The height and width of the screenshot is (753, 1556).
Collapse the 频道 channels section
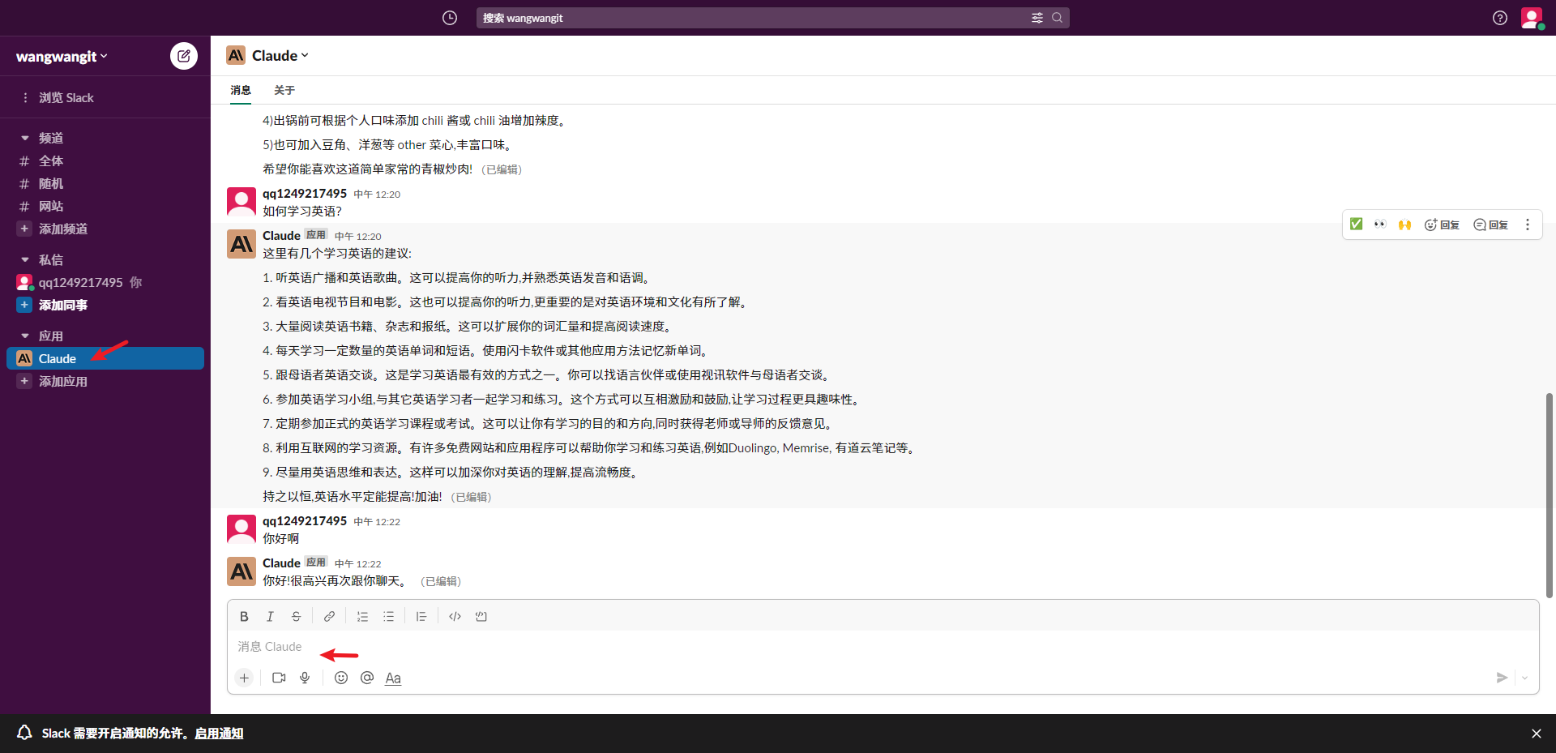[25, 139]
